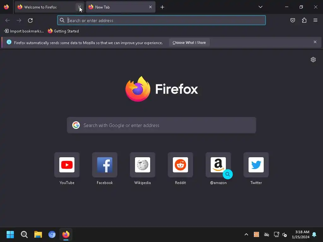The height and width of the screenshot is (242, 323).
Task: Click Choose What I Share button
Action: tap(189, 43)
